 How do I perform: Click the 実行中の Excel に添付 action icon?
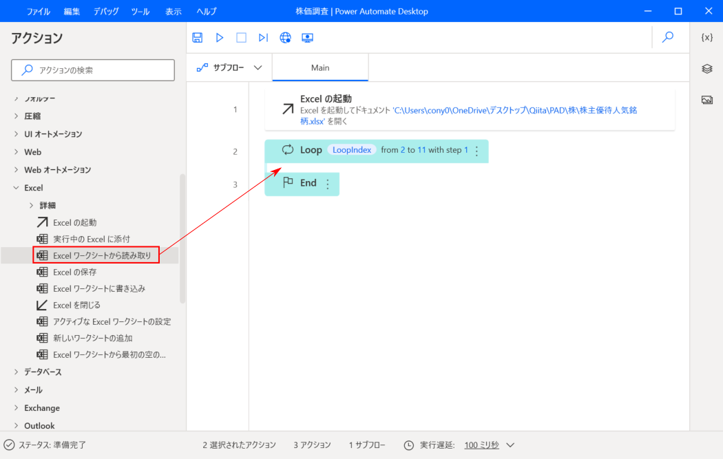point(42,239)
